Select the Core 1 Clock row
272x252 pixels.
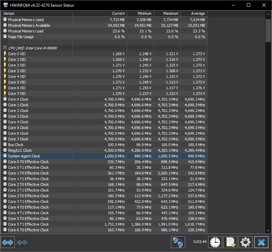click(104, 105)
